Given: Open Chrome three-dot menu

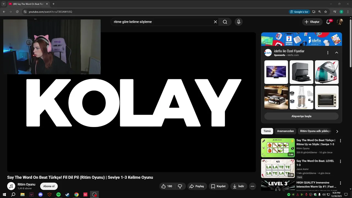Looking at the screenshot, I should pos(348,12).
